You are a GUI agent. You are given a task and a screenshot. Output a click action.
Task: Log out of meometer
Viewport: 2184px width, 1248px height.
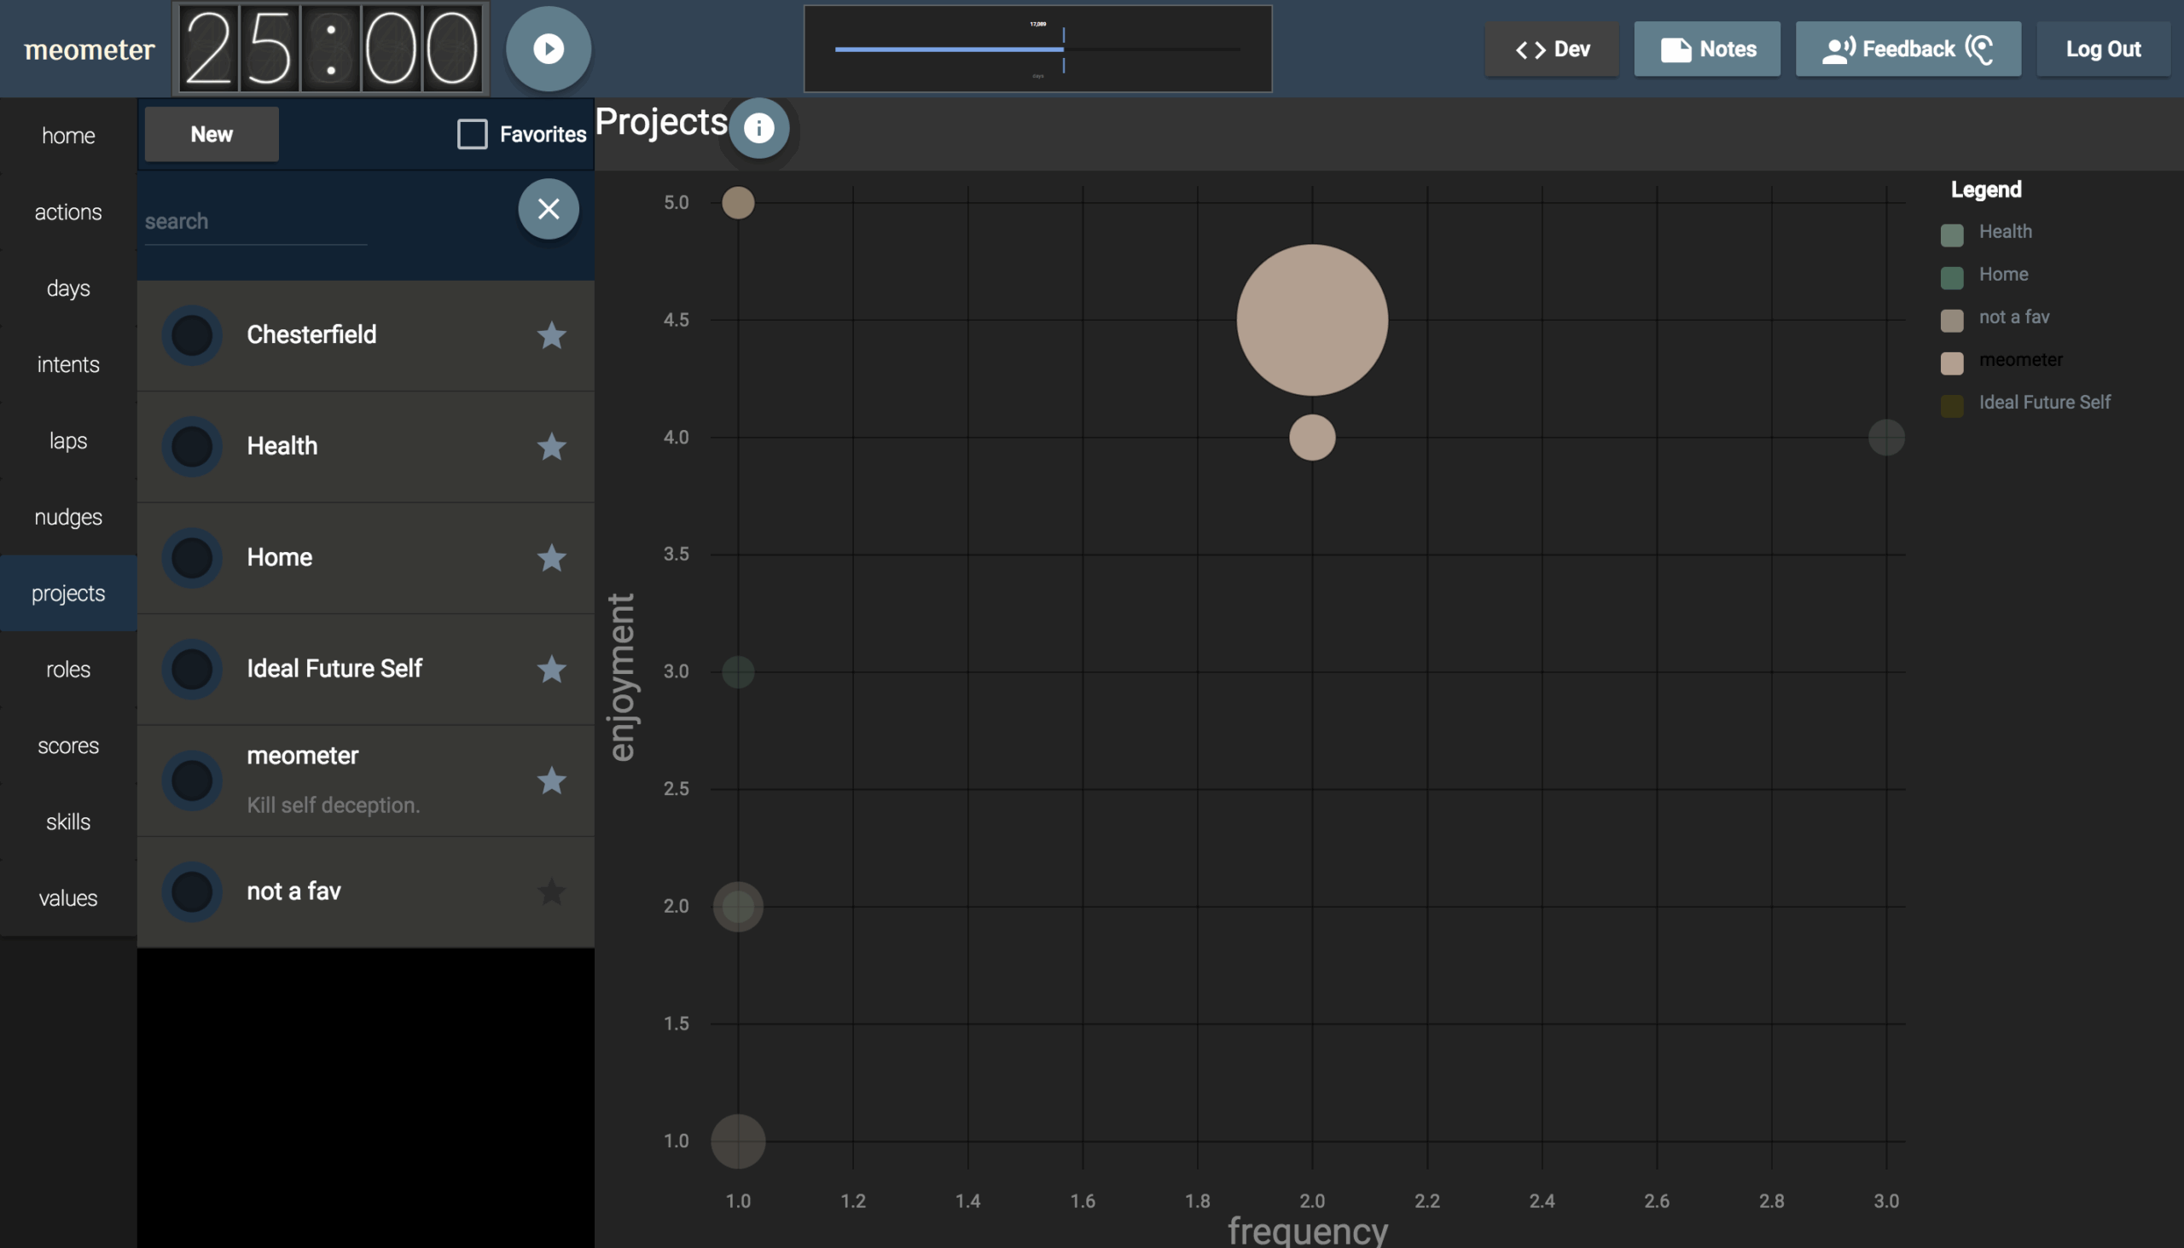[x=2103, y=49]
